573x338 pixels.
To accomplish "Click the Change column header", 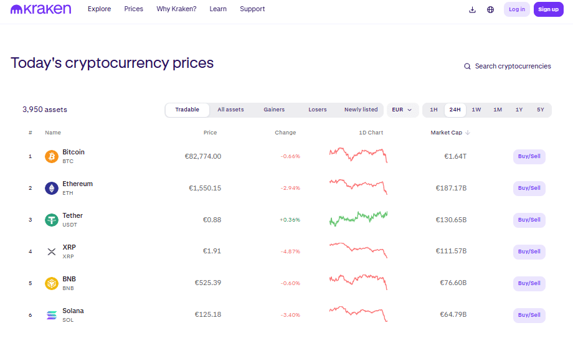I will point(285,133).
